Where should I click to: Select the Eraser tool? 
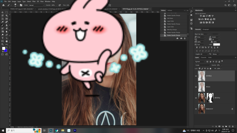[7, 28]
